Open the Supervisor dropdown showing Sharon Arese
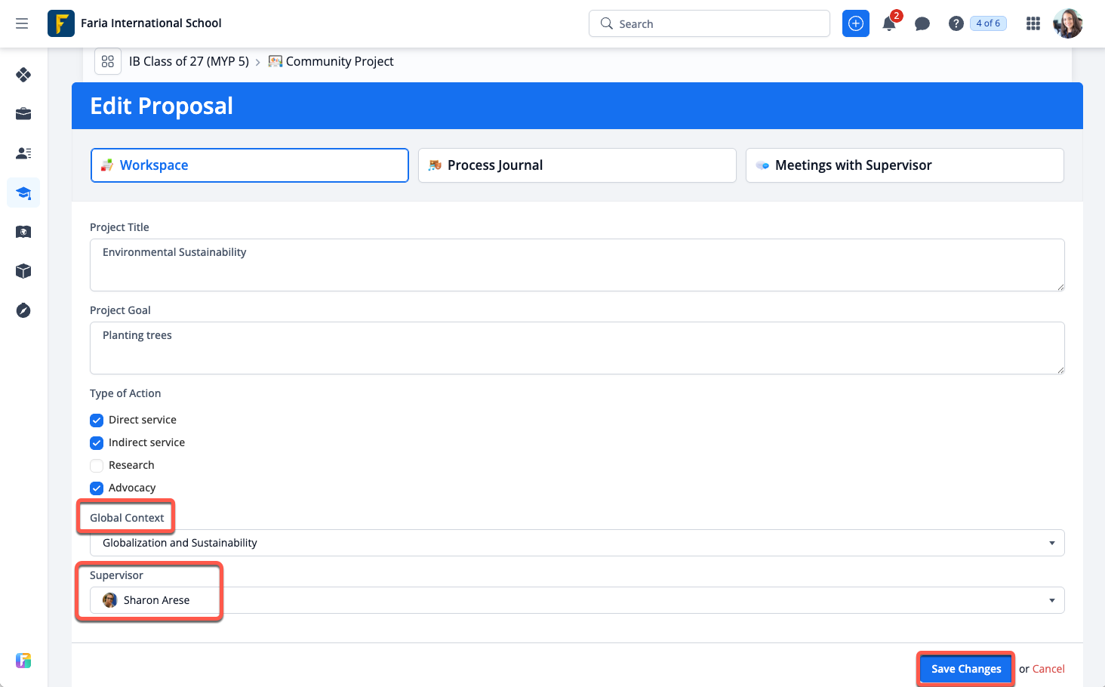The height and width of the screenshot is (687, 1105). (x=577, y=600)
